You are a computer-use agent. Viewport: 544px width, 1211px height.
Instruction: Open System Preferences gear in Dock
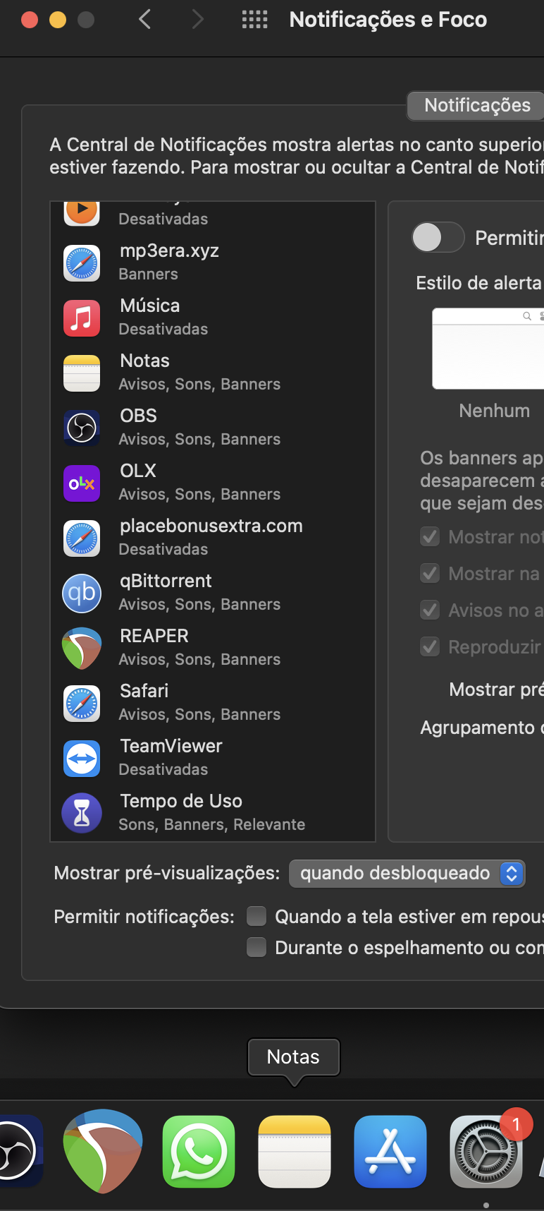[x=486, y=1152]
